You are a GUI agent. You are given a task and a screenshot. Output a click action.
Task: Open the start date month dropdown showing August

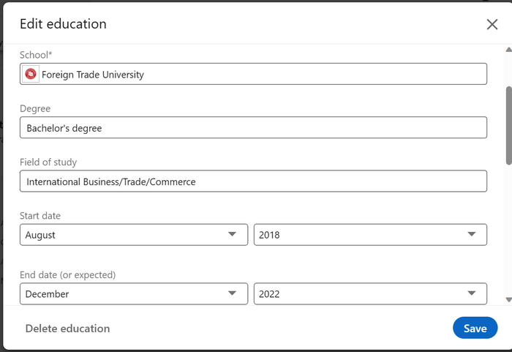134,235
